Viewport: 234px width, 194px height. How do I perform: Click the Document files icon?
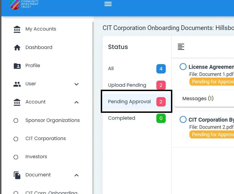coord(17,175)
